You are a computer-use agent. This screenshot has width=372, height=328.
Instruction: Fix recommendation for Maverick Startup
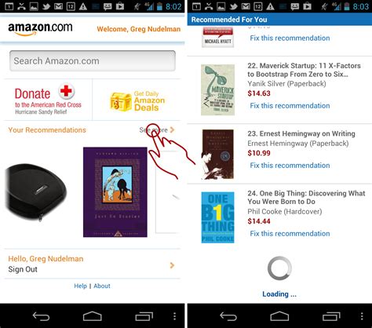pyautogui.click(x=290, y=106)
